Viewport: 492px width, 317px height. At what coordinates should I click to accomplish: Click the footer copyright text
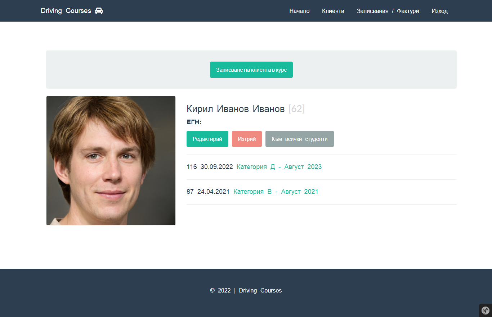[x=246, y=290]
